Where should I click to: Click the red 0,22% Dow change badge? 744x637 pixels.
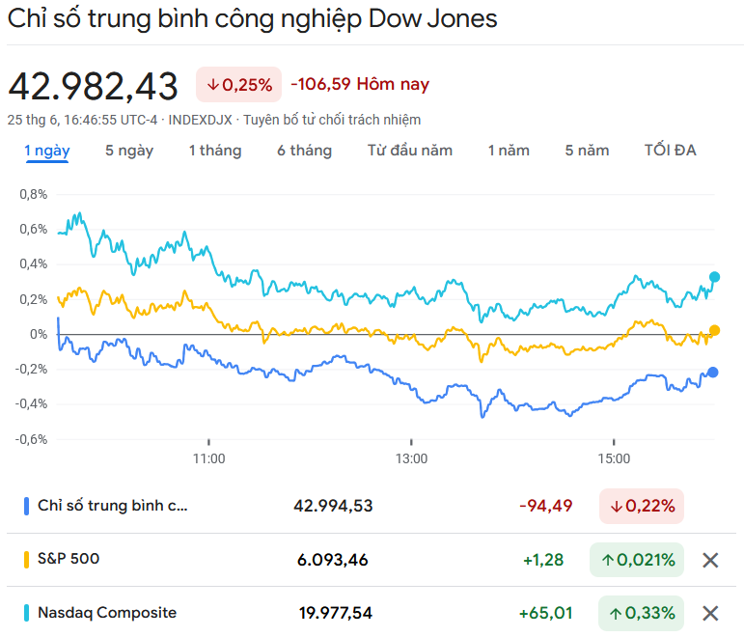tap(642, 506)
